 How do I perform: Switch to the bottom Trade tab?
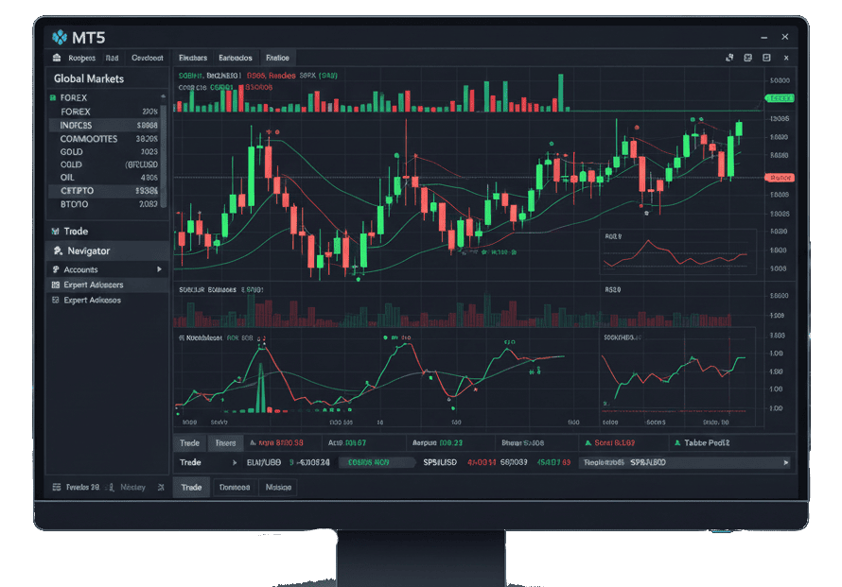click(191, 487)
